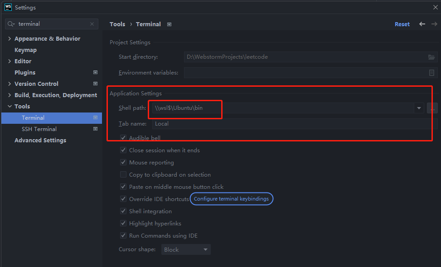Browse for shell path with ellipsis button
Screen dimensions: 441x267
[x=432, y=108]
